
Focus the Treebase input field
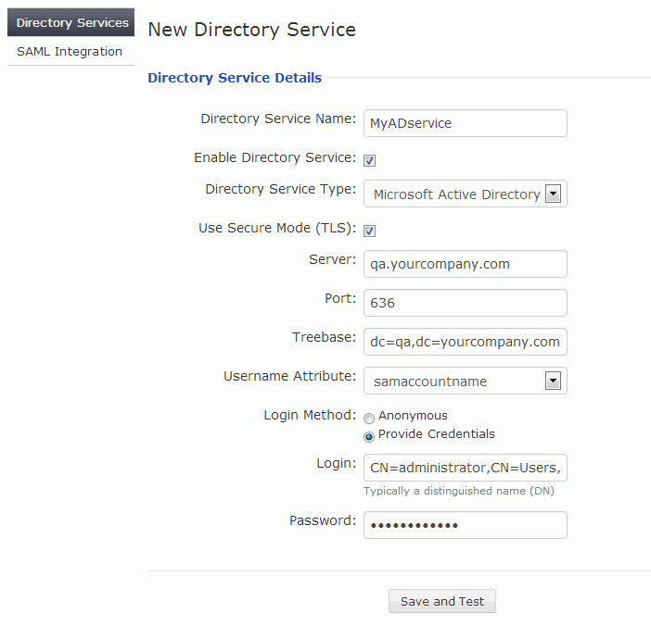coord(465,342)
